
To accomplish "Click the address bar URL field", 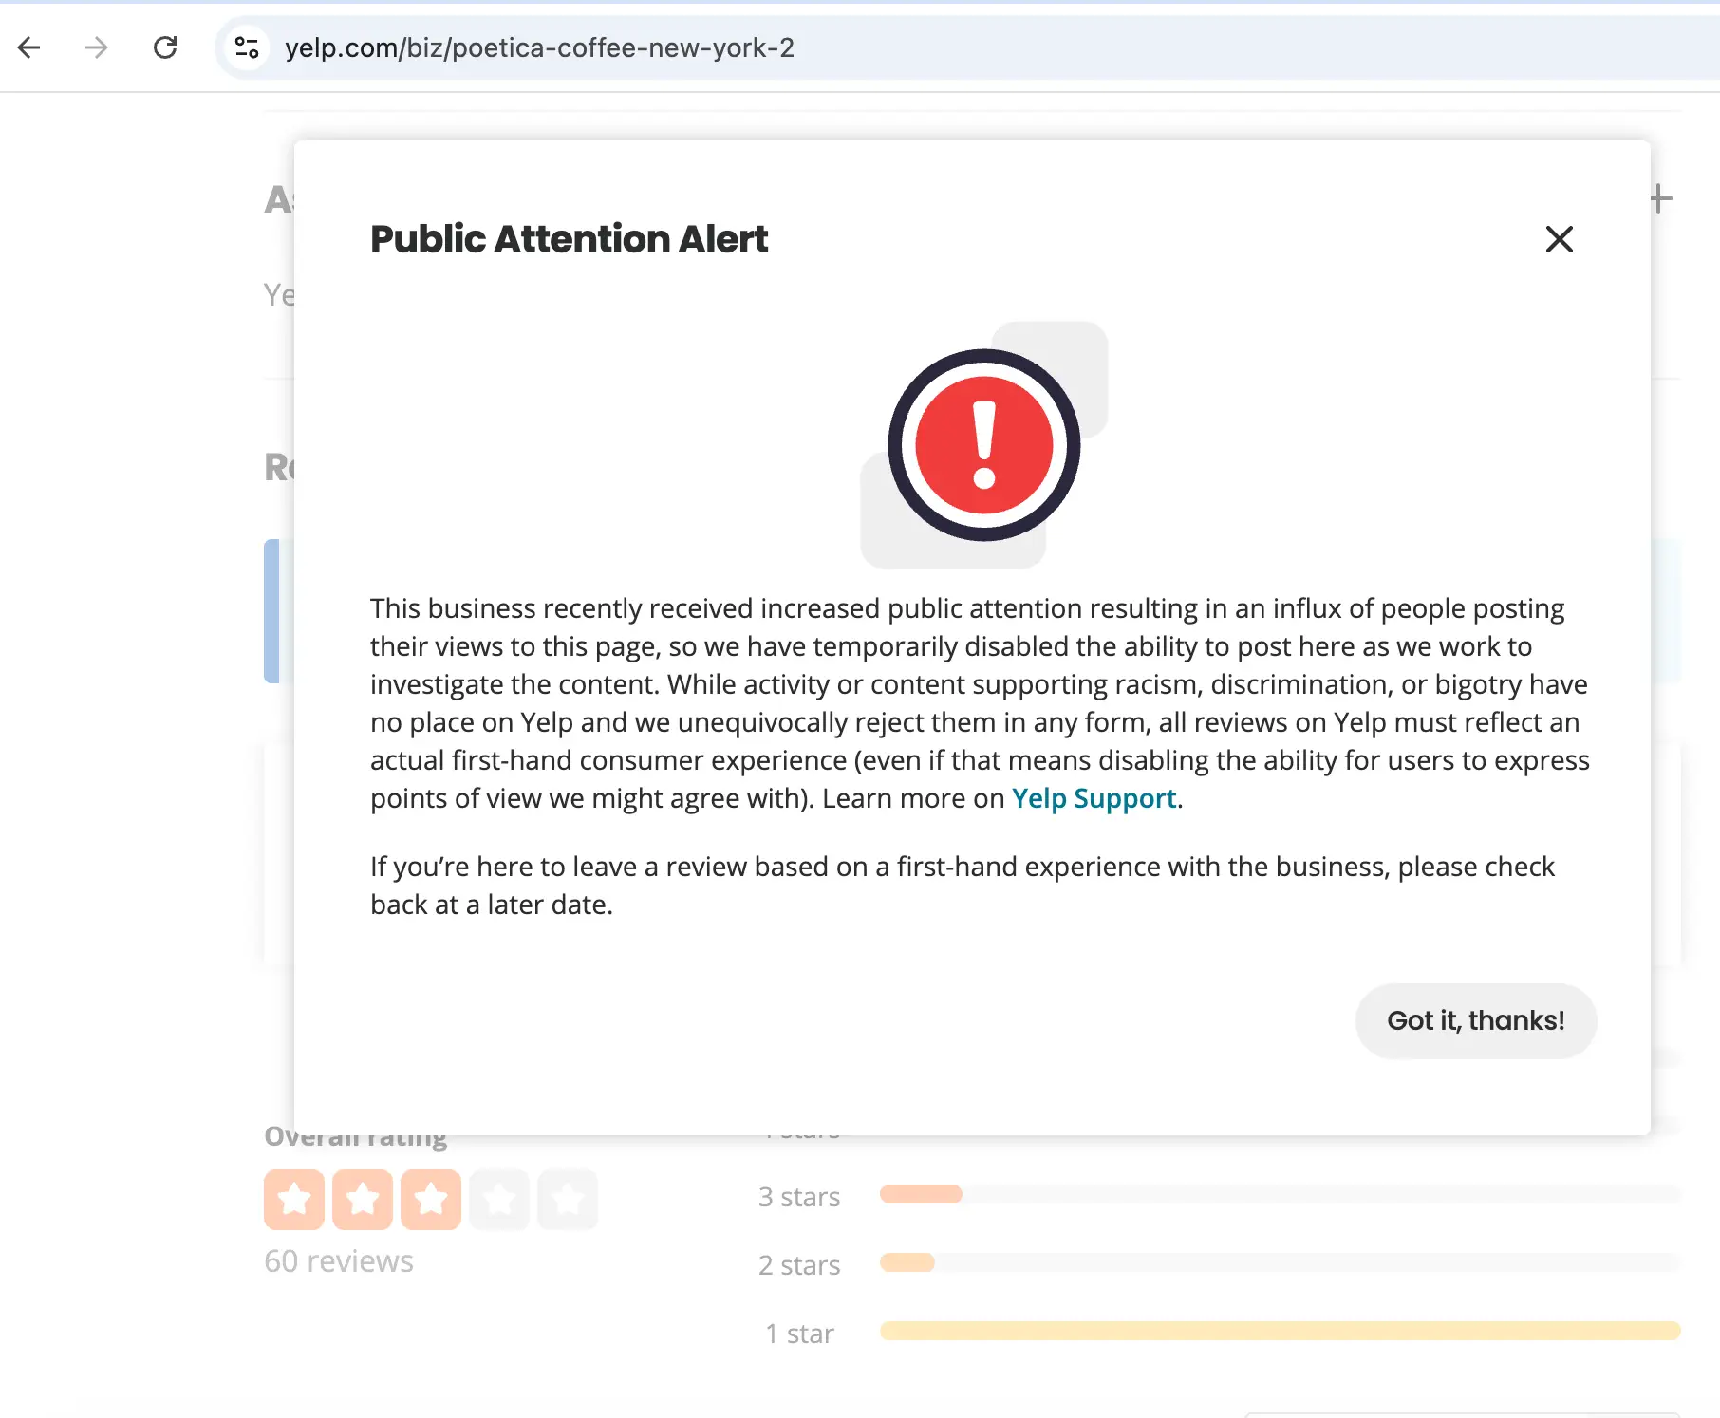I will 968,47.
